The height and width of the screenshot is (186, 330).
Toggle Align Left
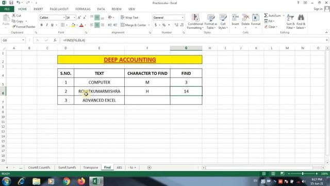(92, 25)
